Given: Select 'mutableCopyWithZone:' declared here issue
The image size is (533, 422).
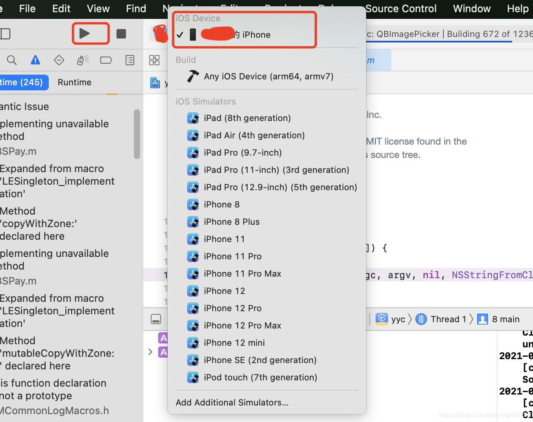Looking at the screenshot, I should (x=57, y=353).
